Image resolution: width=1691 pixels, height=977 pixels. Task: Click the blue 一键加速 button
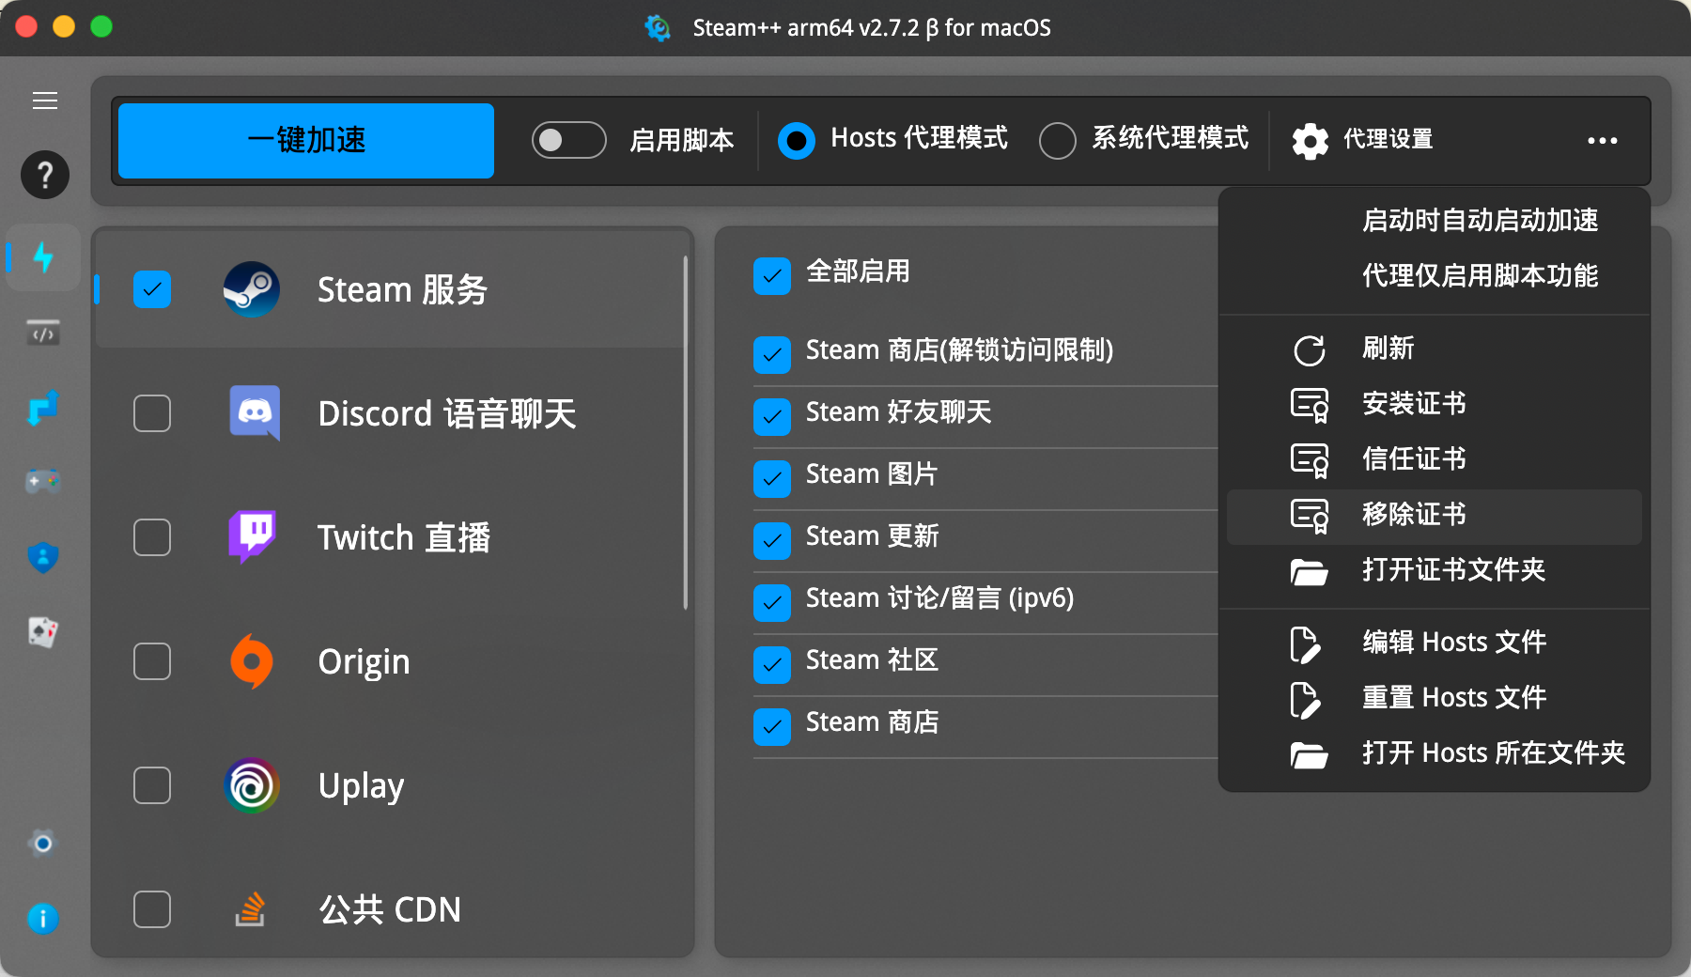pyautogui.click(x=306, y=141)
